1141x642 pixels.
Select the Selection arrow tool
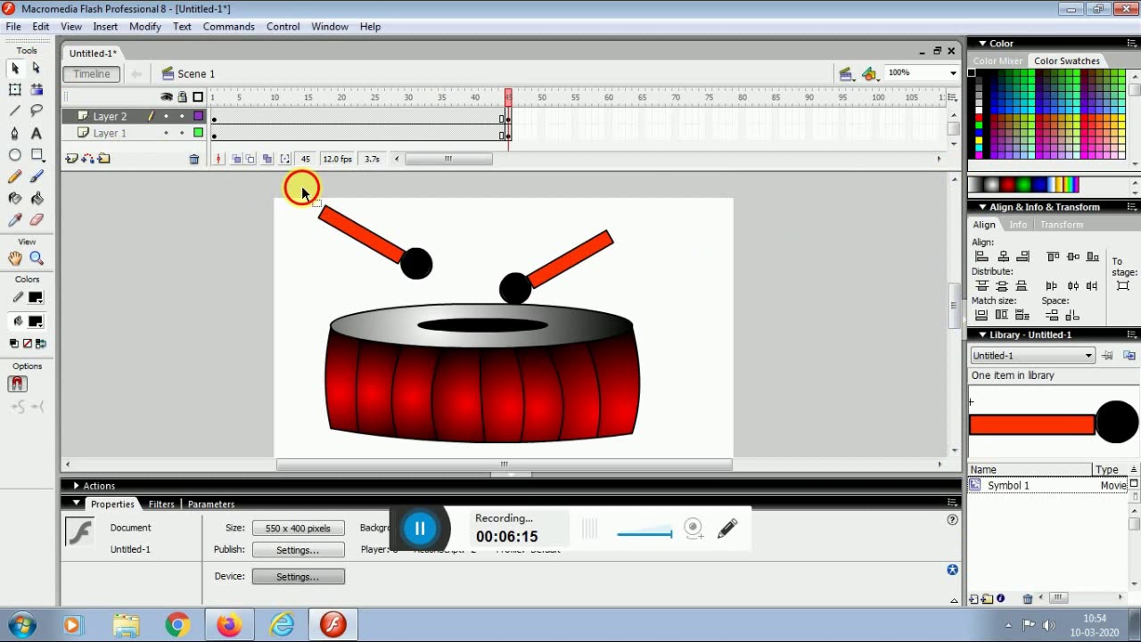point(15,69)
